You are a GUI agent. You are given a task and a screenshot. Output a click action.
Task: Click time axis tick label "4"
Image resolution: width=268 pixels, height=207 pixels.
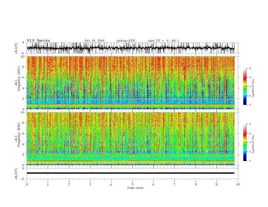[x=111, y=184]
